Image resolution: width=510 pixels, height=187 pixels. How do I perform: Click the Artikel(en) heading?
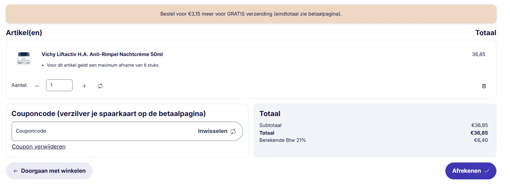click(24, 33)
